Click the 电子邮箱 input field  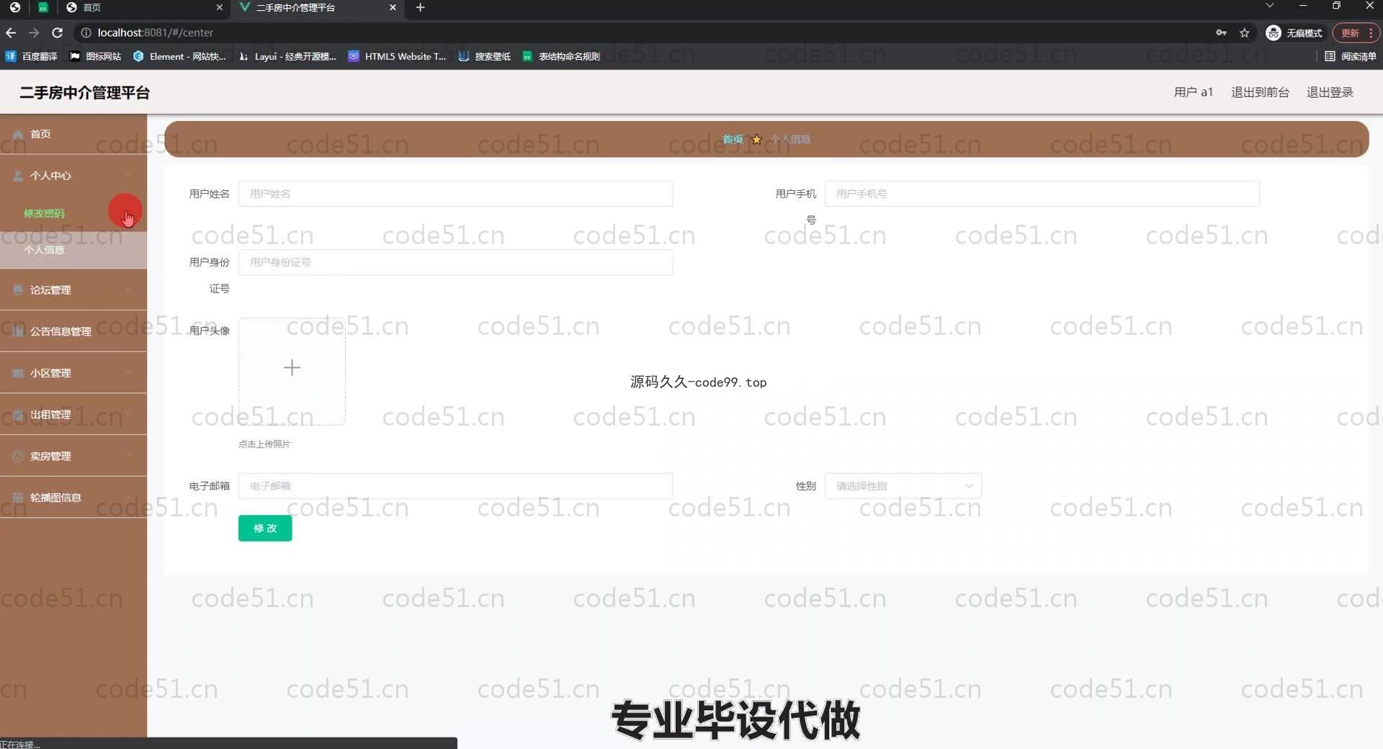click(455, 486)
